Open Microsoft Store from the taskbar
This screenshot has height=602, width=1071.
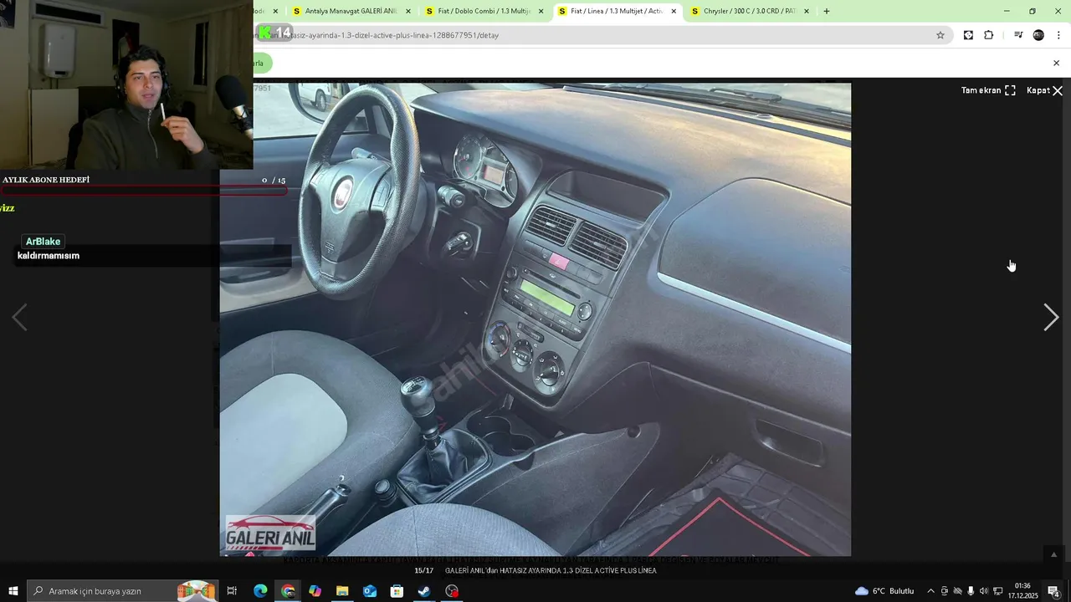tap(397, 591)
